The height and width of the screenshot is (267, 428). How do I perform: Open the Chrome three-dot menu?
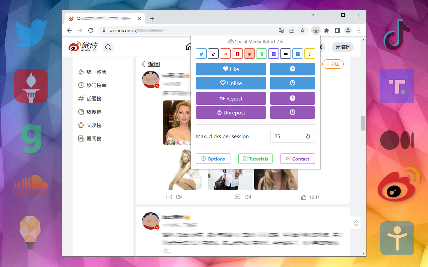click(x=359, y=30)
